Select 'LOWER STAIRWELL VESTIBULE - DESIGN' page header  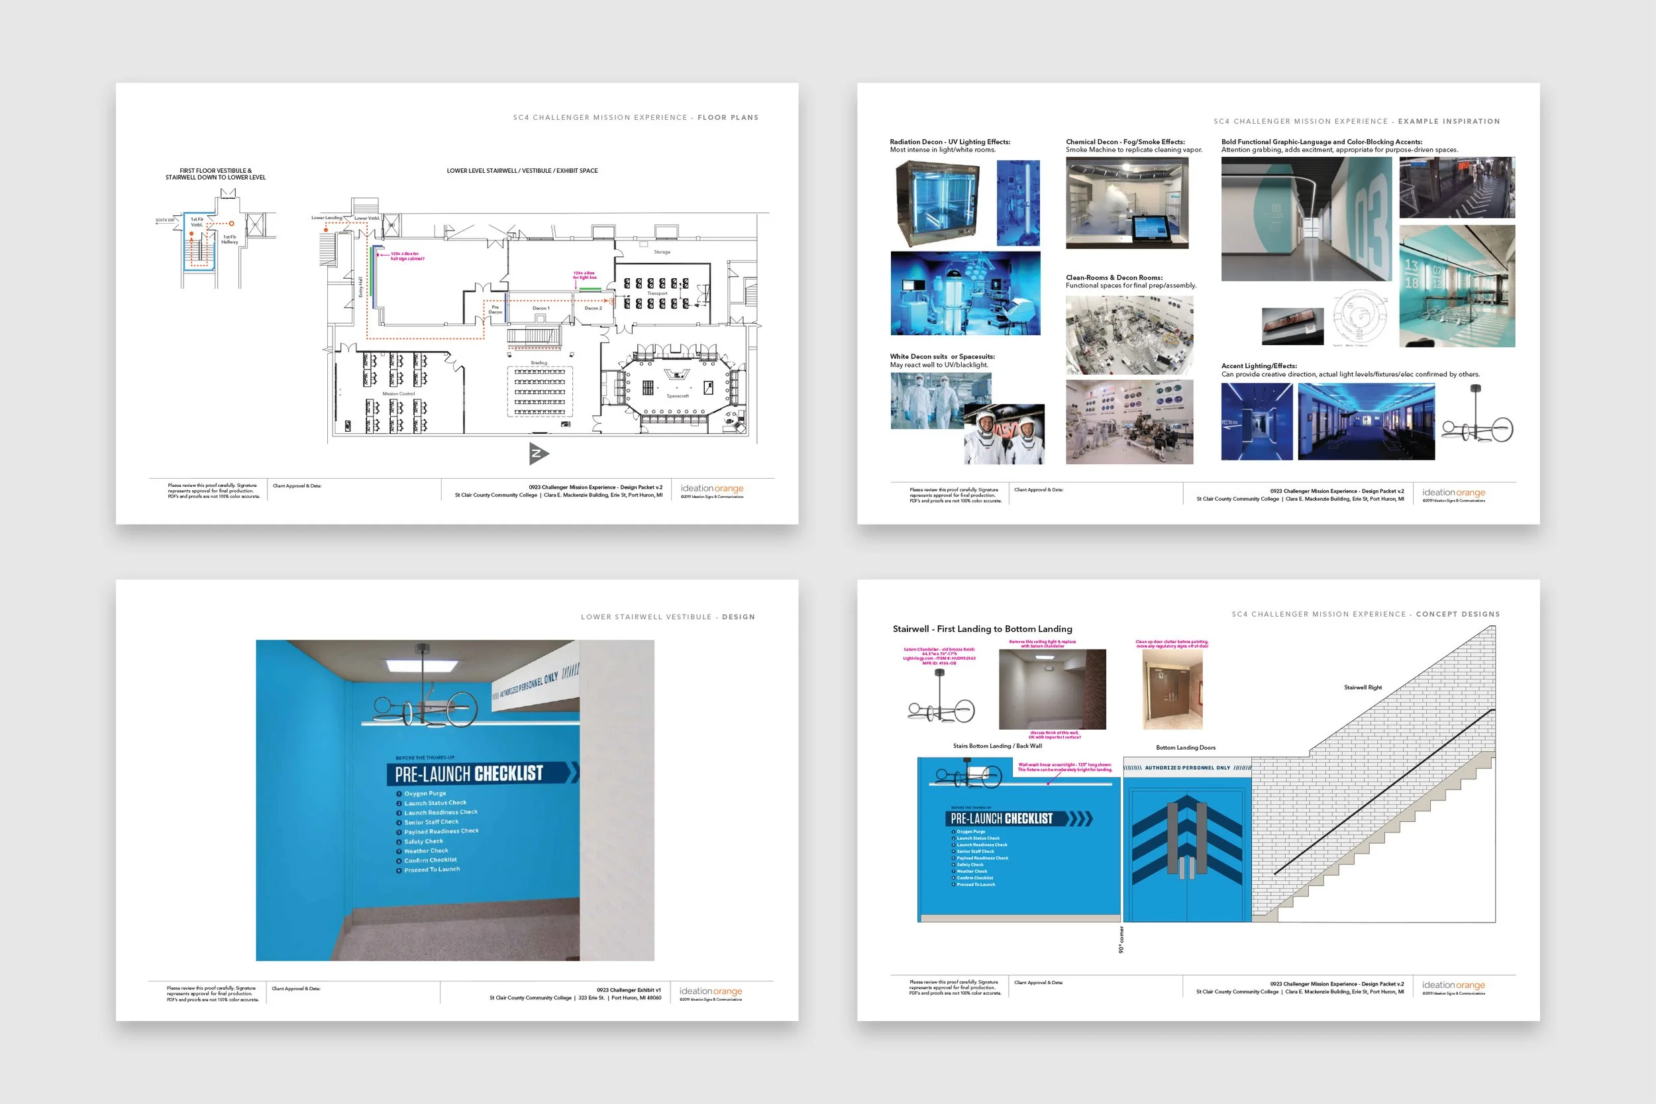[668, 617]
